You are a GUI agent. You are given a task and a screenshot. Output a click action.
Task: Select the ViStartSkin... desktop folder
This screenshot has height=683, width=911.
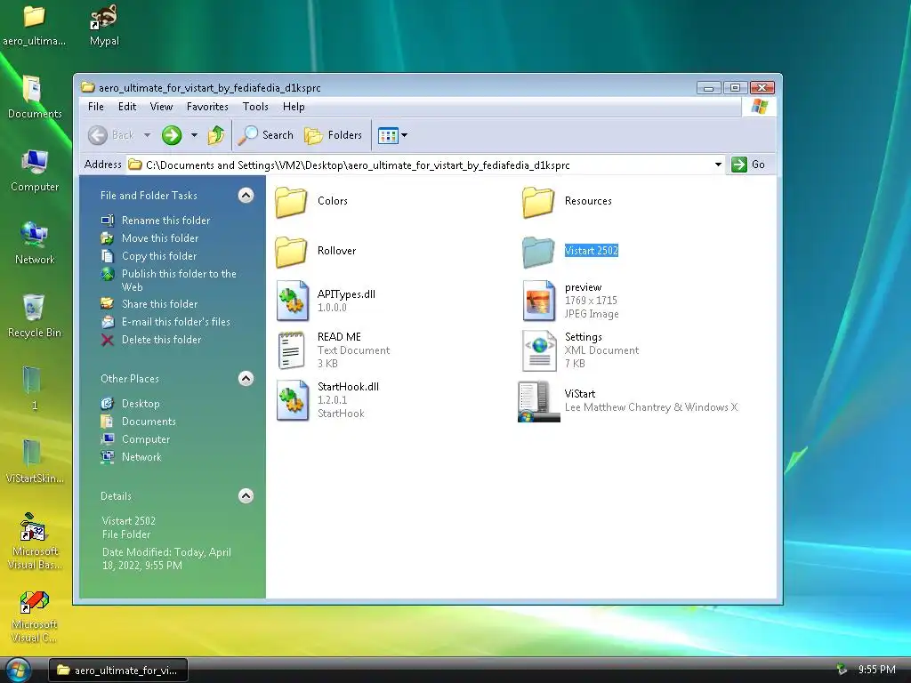35,462
